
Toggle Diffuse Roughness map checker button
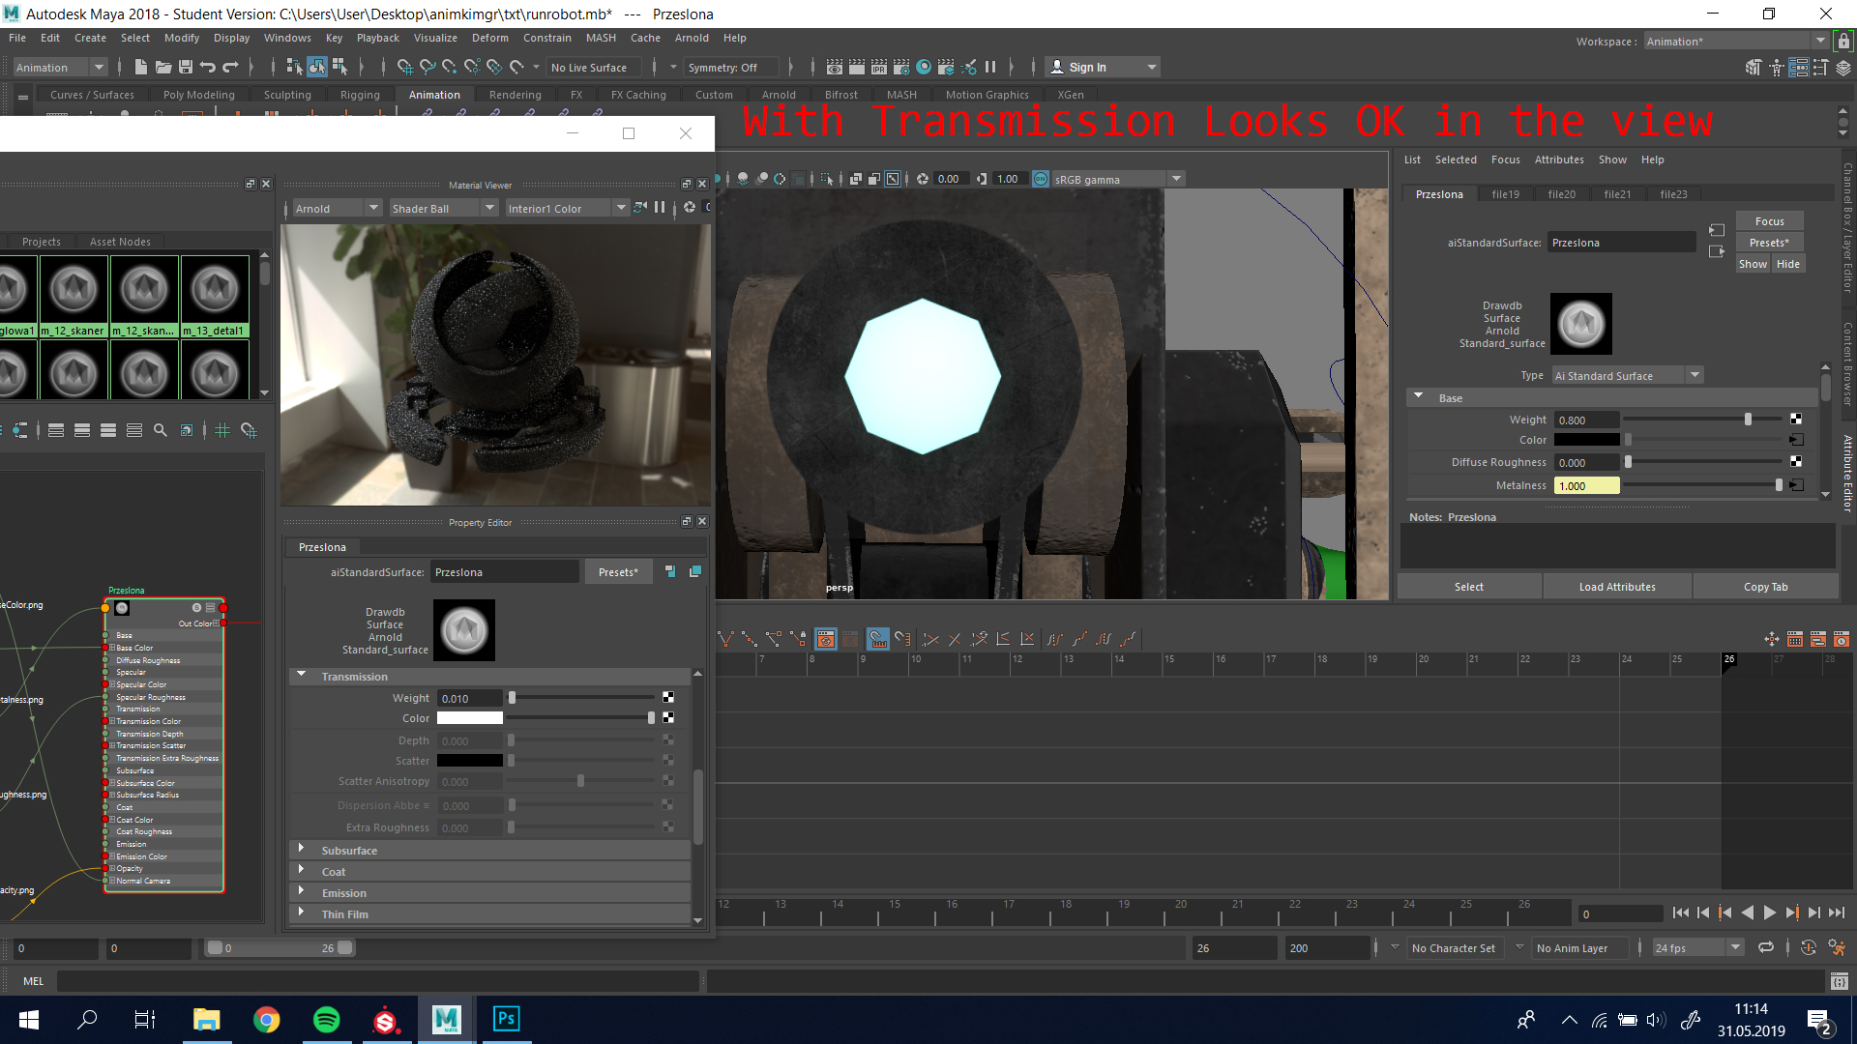[1796, 462]
